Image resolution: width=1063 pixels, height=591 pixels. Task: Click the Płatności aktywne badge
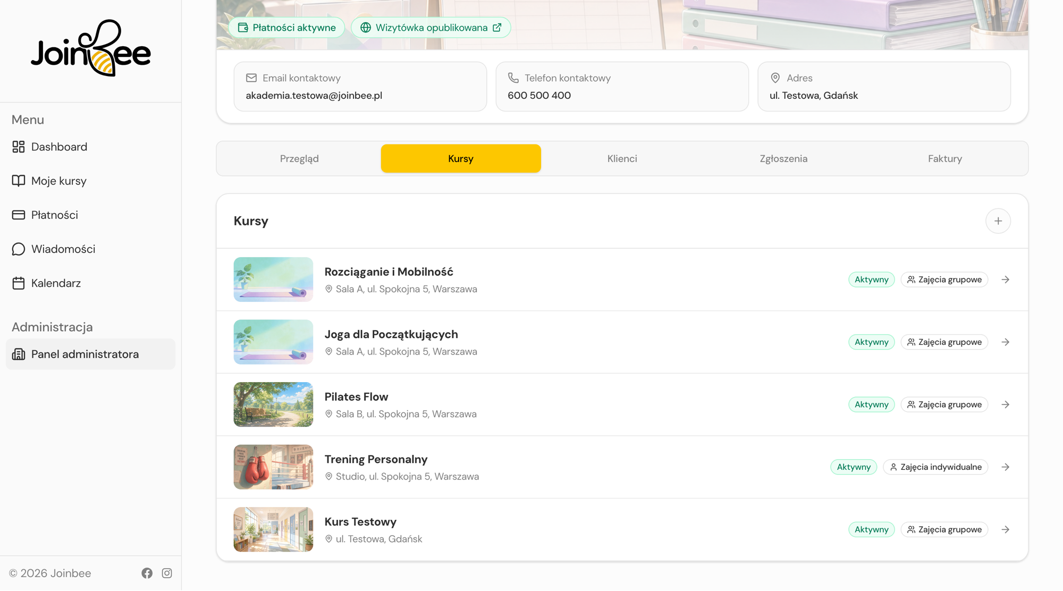pyautogui.click(x=286, y=28)
